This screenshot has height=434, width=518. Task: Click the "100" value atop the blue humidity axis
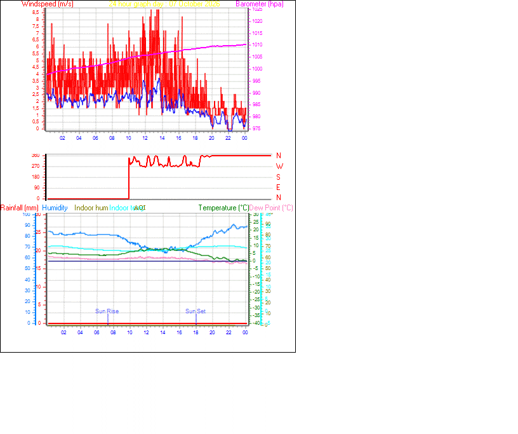coord(26,215)
